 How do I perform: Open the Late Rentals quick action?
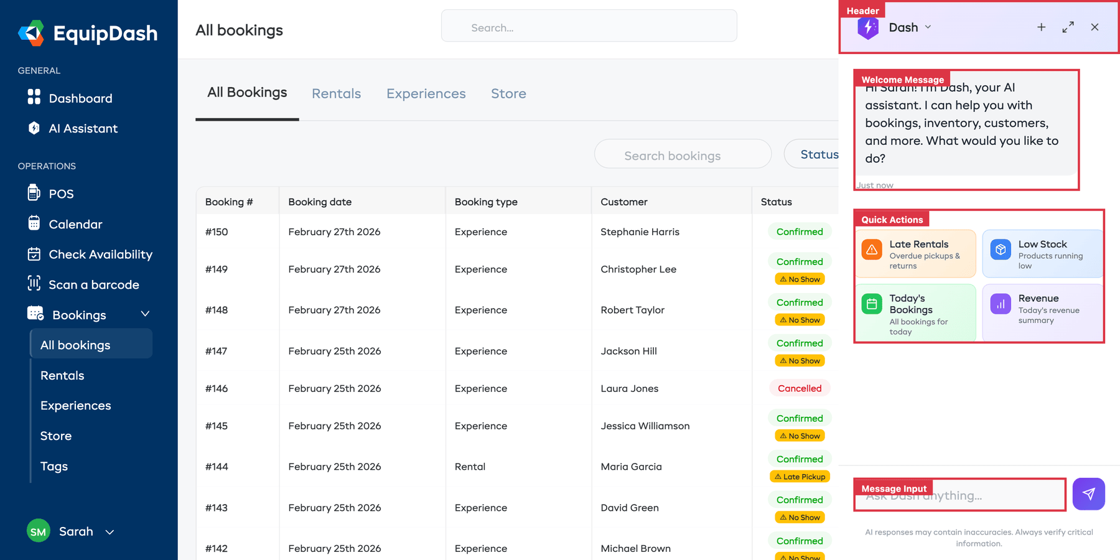tap(915, 253)
